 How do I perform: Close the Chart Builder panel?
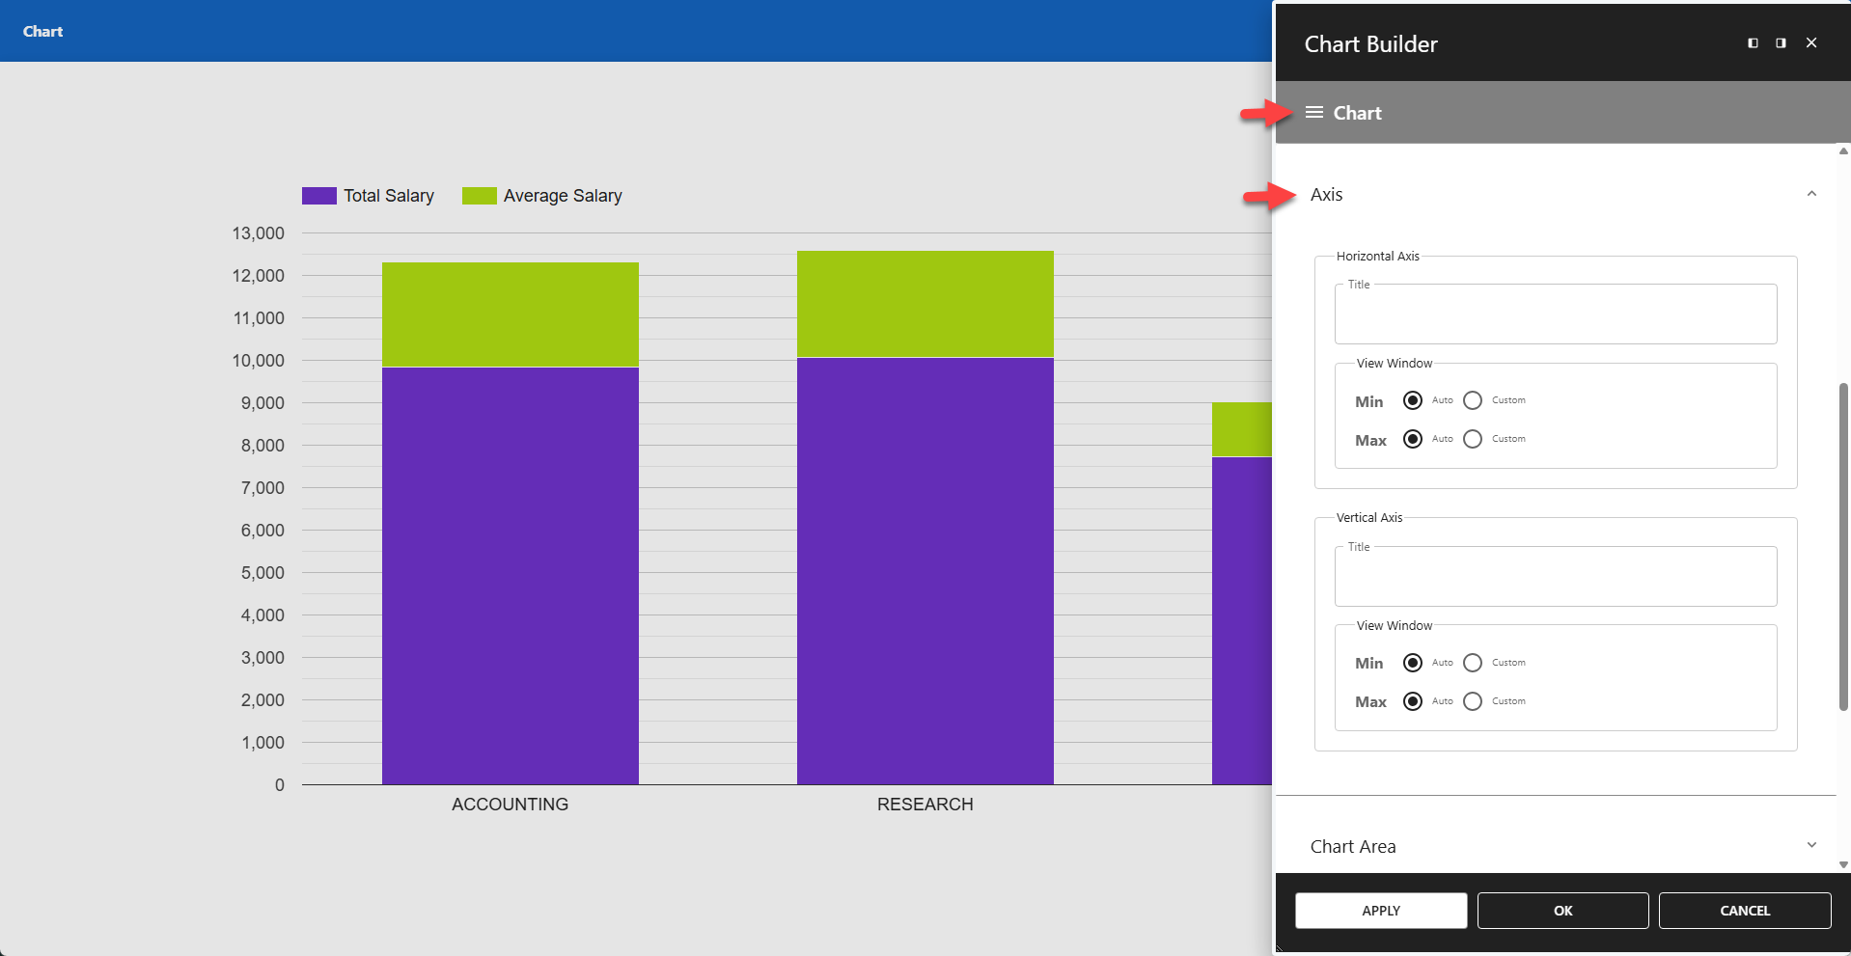click(1811, 42)
